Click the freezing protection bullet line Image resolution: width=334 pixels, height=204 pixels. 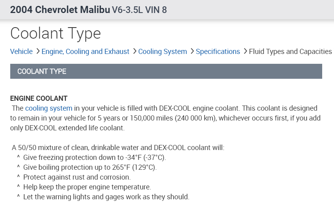click(95, 158)
